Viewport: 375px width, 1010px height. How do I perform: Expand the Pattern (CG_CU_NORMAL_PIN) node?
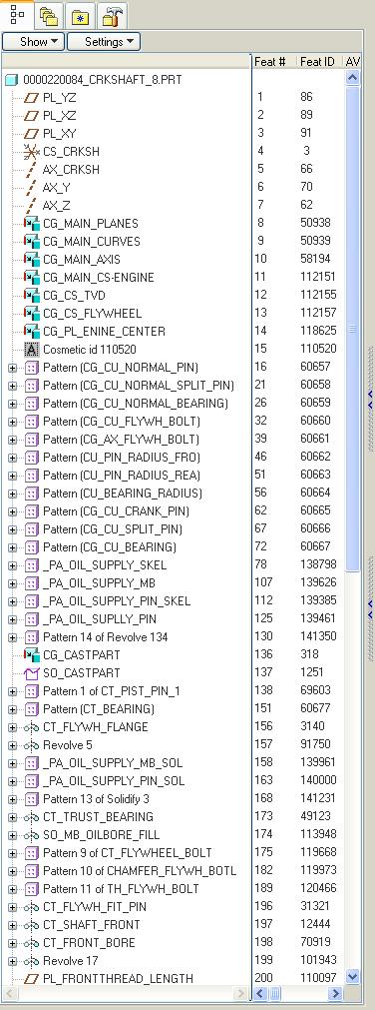12,368
